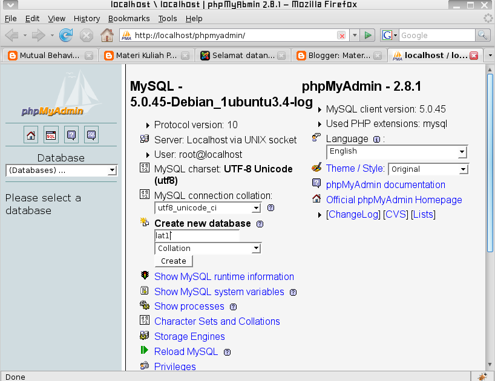
Task: Open Official phpMyAdmin Homepage link
Action: tap(394, 200)
